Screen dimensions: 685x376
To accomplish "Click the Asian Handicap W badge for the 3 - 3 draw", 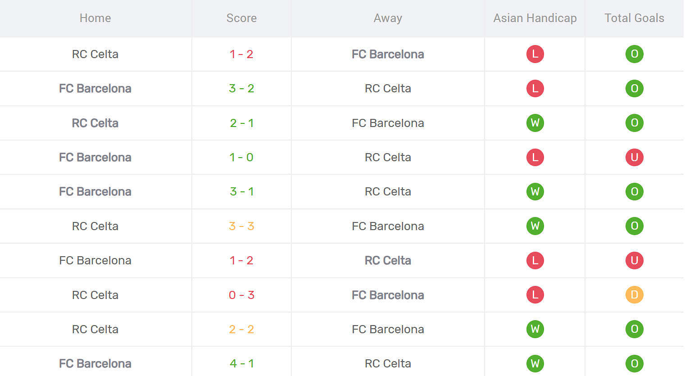I will click(535, 226).
